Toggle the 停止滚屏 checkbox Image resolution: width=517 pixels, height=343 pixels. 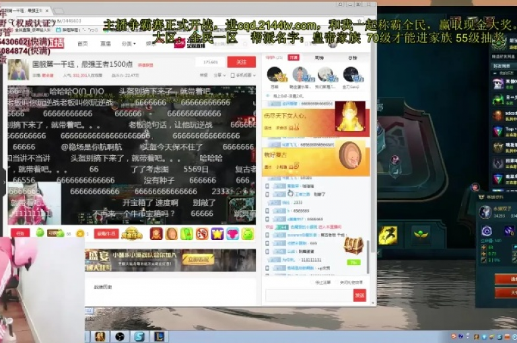(312, 282)
